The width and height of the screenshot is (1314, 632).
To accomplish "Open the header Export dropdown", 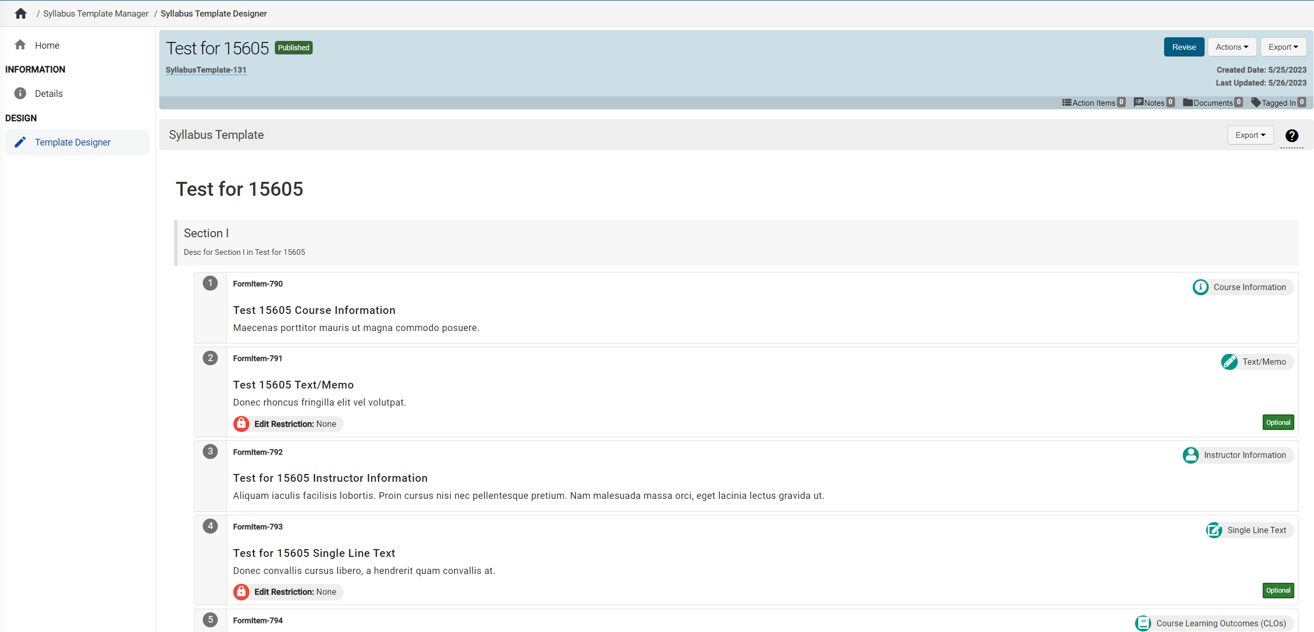I will point(1283,47).
